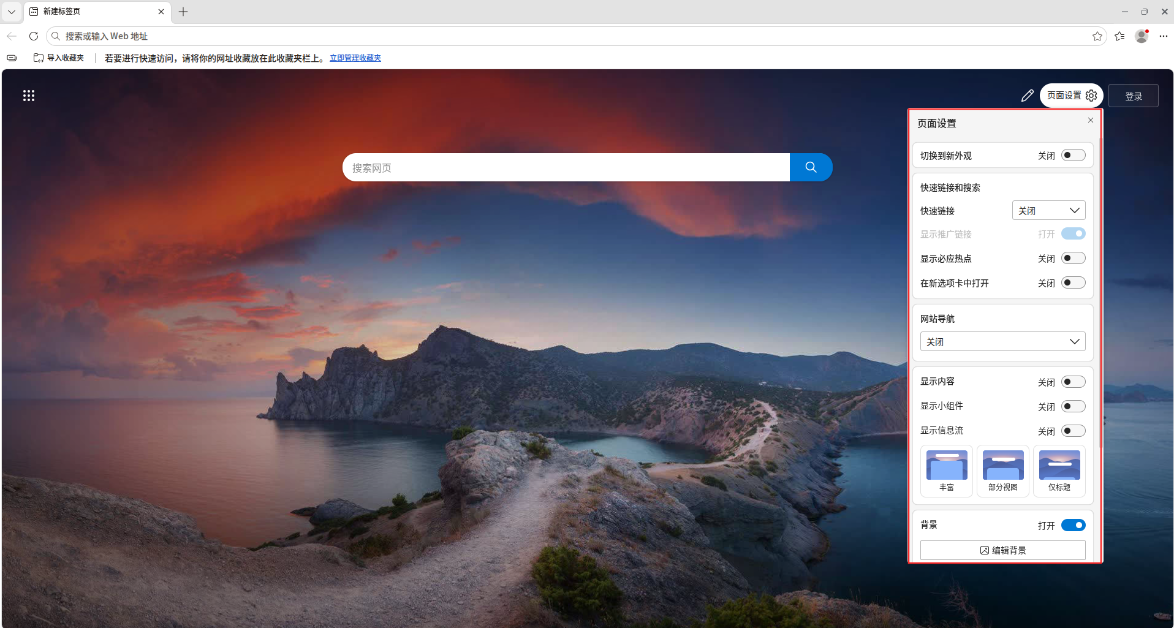Image resolution: width=1174 pixels, height=628 pixels.
Task: Add a new tab with plus icon
Action: 183,12
